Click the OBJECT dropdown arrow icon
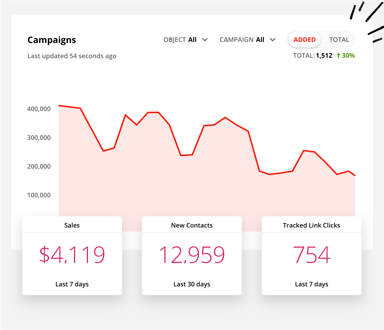This screenshot has height=330, width=384. click(x=205, y=40)
